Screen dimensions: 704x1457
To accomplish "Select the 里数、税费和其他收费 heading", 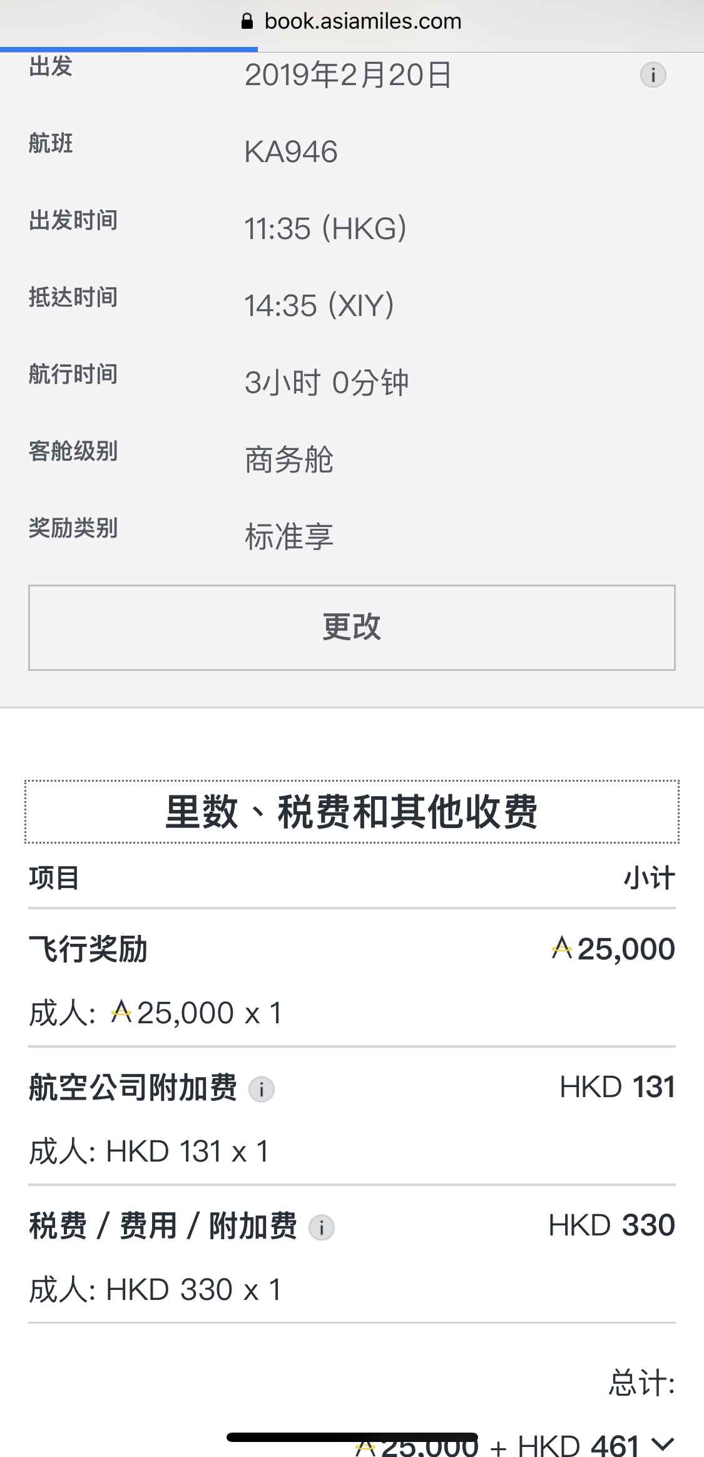I will coord(352,812).
